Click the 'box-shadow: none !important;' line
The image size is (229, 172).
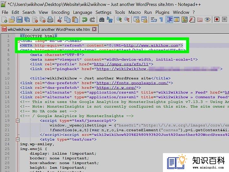[x=64, y=163]
